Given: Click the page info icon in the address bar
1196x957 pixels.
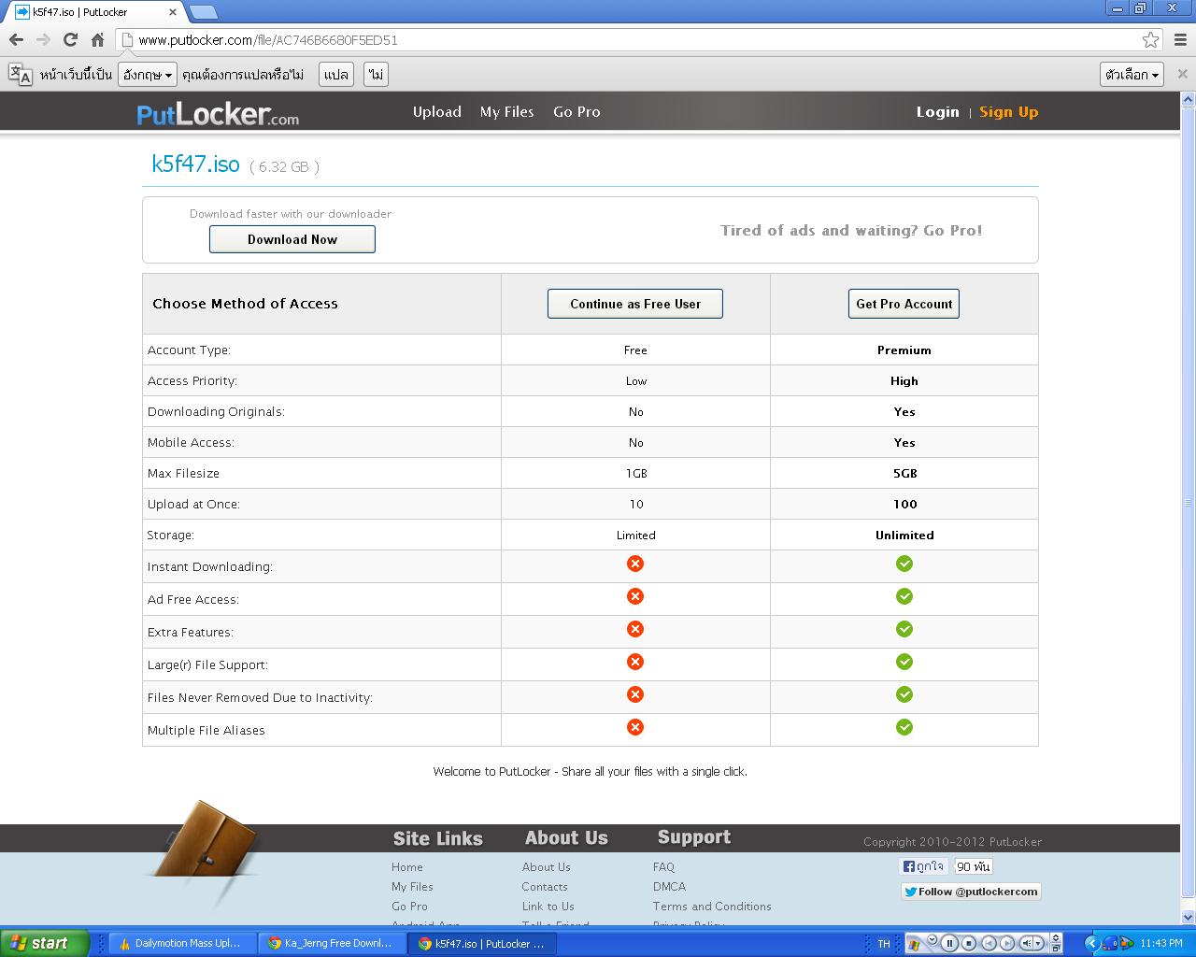Looking at the screenshot, I should (x=127, y=40).
